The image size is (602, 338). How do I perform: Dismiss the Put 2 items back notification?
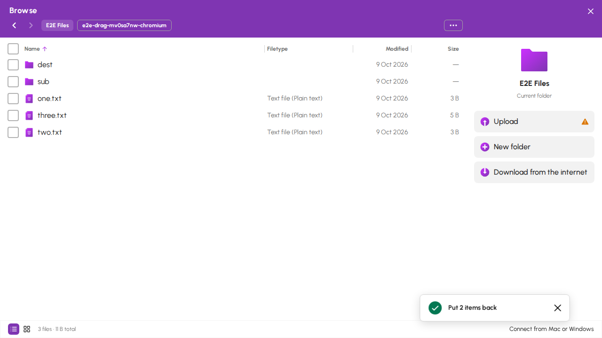pos(558,308)
